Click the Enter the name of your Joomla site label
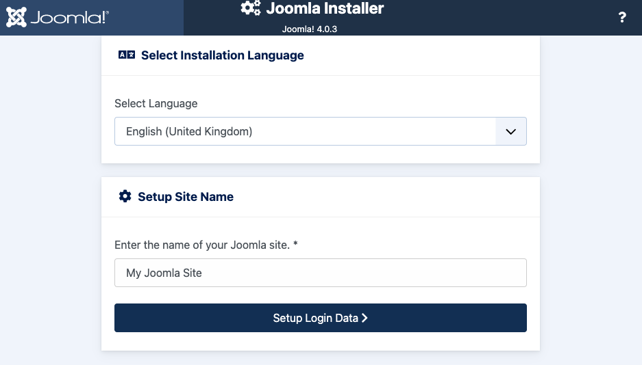 pyautogui.click(x=206, y=245)
